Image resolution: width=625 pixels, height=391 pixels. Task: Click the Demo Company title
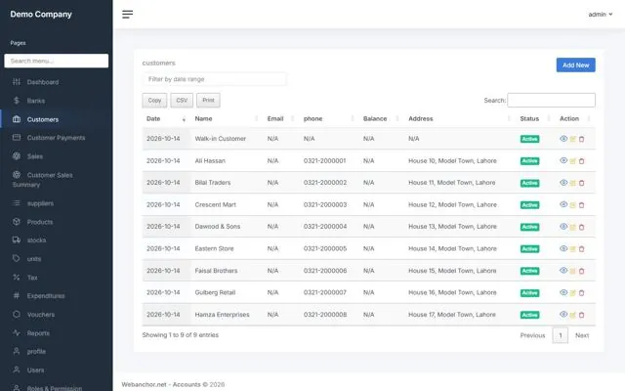click(x=41, y=15)
